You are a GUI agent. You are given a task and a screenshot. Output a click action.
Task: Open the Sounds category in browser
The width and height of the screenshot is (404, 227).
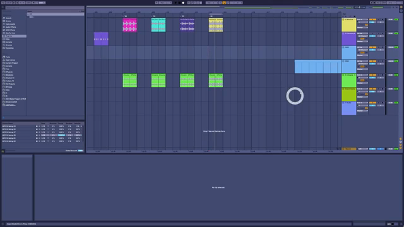[x=8, y=18]
